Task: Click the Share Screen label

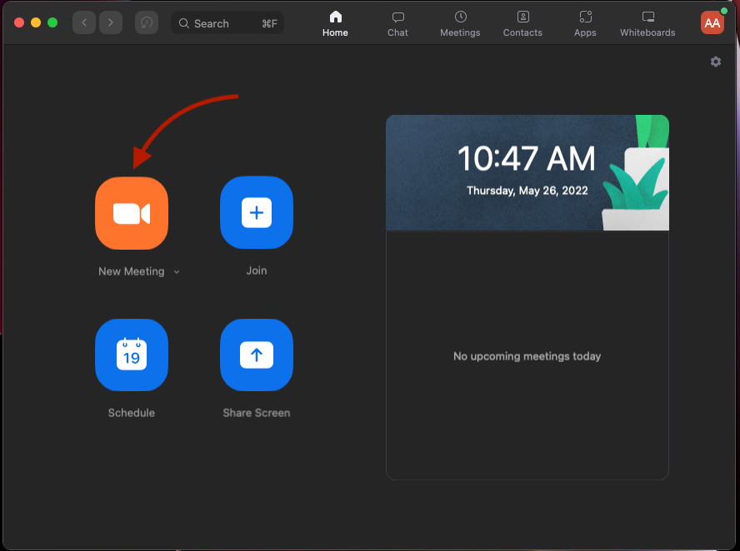Action: click(257, 413)
